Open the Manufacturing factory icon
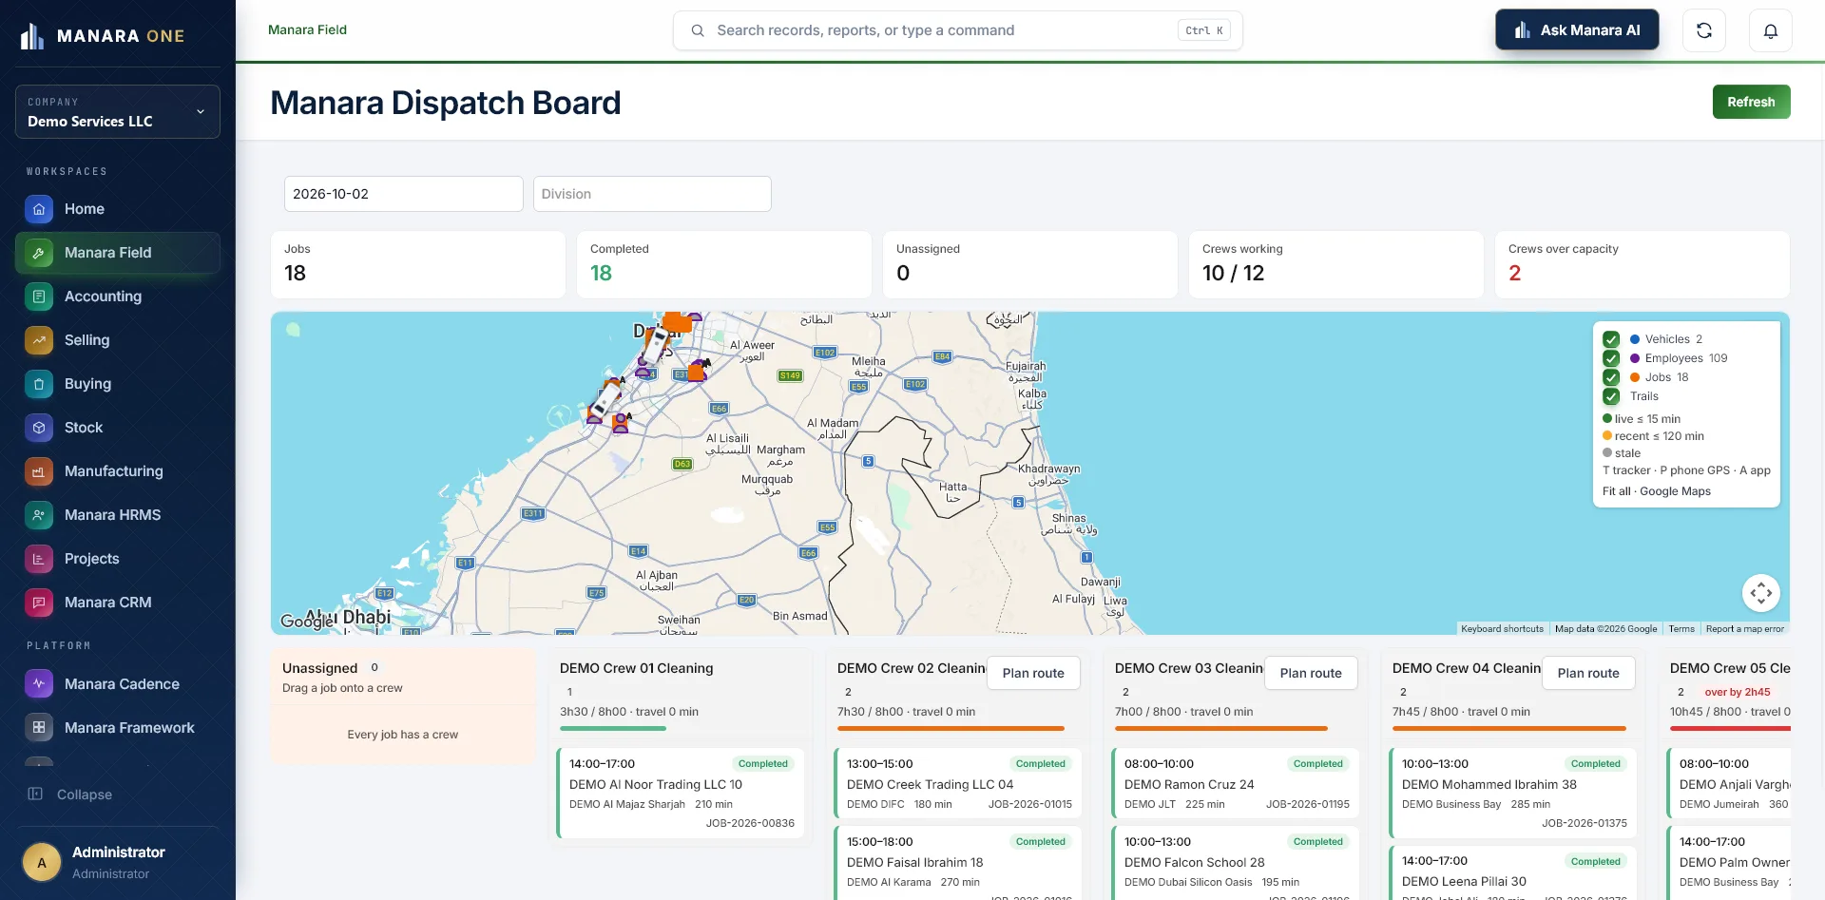The image size is (1825, 900). [39, 471]
